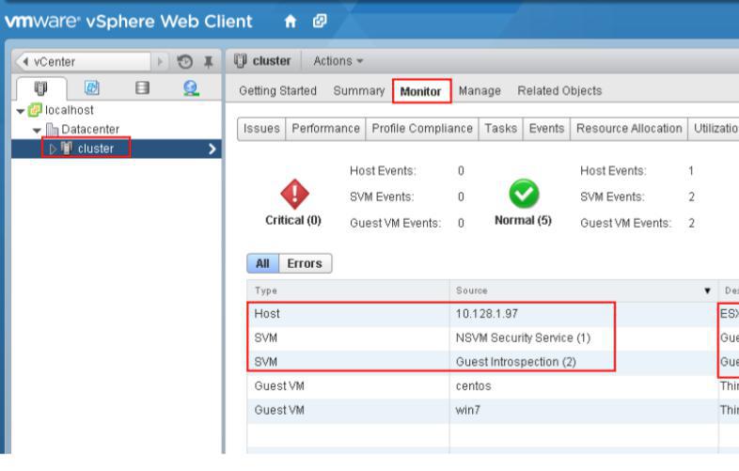Click the Source column header
Image resolution: width=739 pixels, height=471 pixels.
pyautogui.click(x=584, y=290)
